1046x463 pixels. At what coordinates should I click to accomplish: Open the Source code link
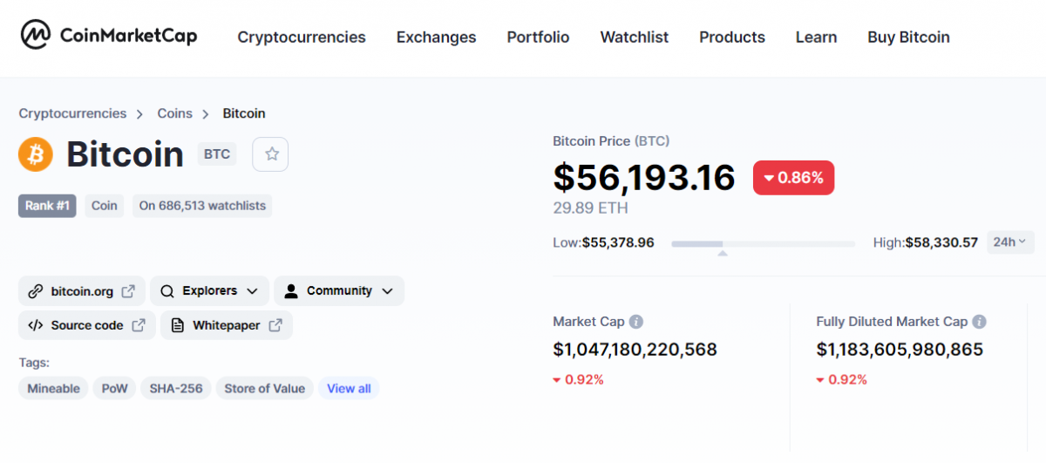[87, 325]
